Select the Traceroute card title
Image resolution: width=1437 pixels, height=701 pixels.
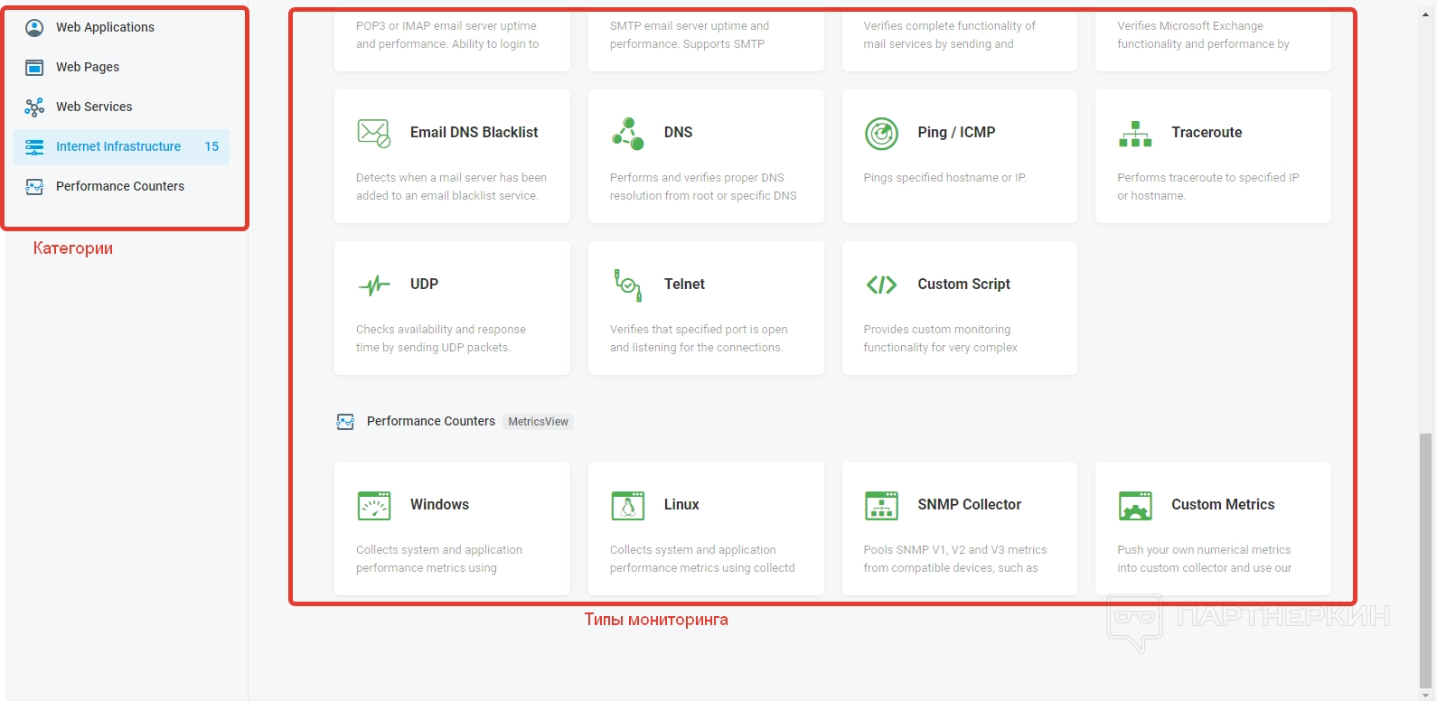click(1207, 132)
